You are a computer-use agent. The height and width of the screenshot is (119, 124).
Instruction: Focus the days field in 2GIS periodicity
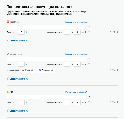(x=77, y=102)
